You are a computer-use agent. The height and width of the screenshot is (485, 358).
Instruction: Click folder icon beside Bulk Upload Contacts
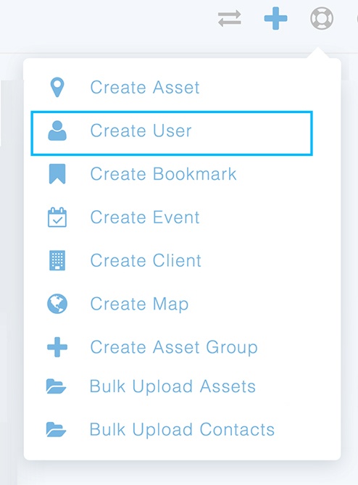click(56, 430)
